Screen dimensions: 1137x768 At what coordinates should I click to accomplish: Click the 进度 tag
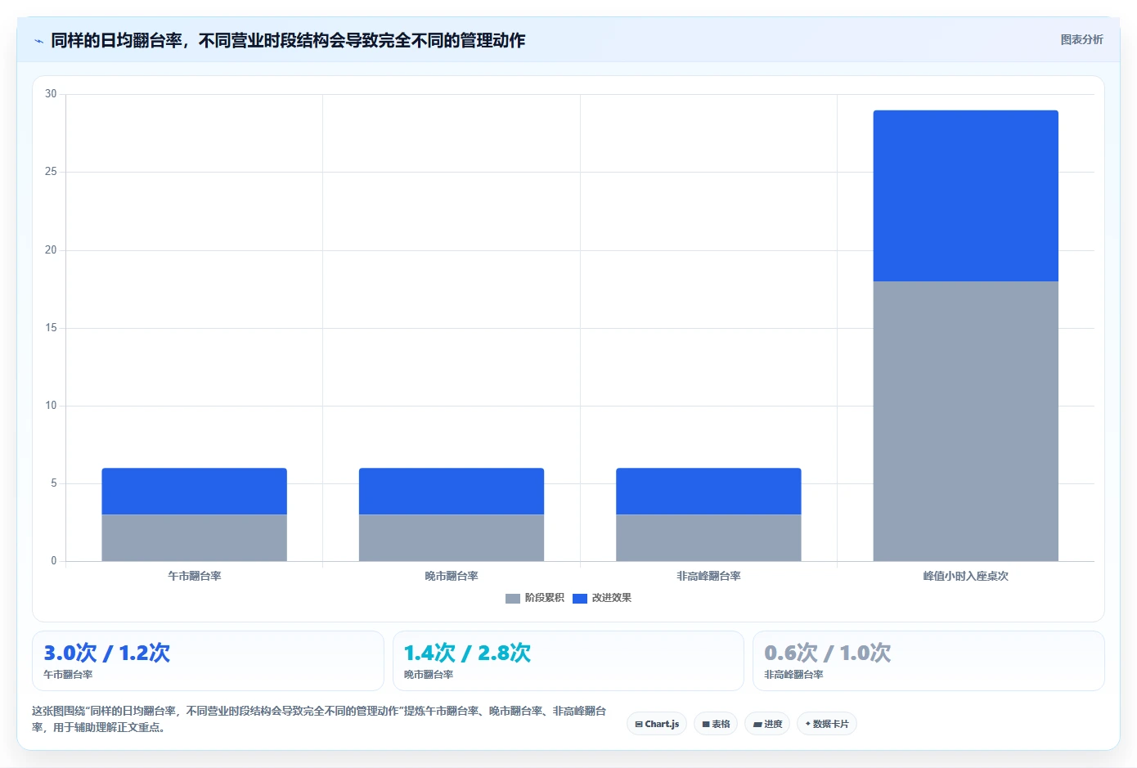click(x=767, y=724)
